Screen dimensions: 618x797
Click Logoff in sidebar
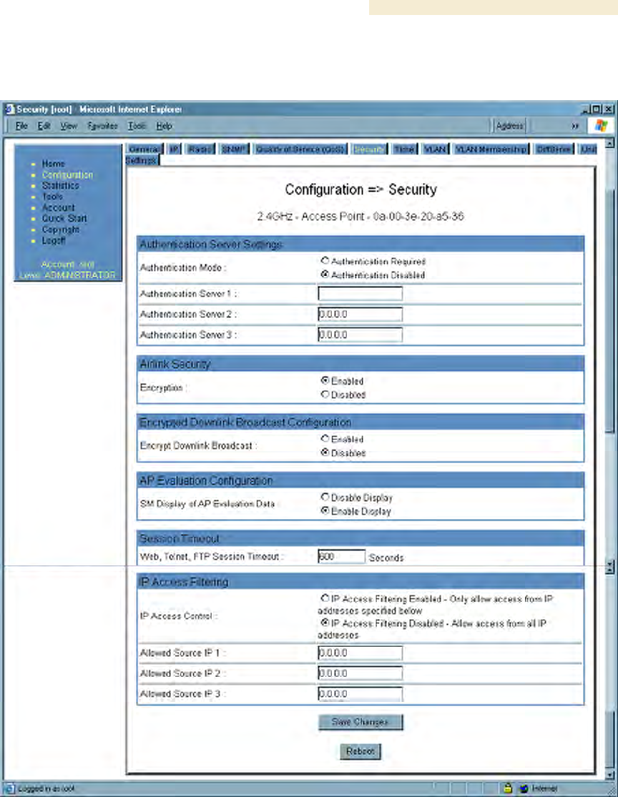click(x=54, y=240)
